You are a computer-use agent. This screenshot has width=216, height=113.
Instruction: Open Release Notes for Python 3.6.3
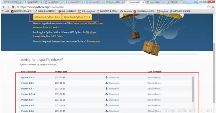pyautogui.click(x=154, y=83)
